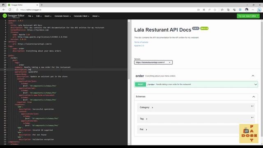
Task: Click the 1.0.11 version badge
Action: tap(196, 28)
